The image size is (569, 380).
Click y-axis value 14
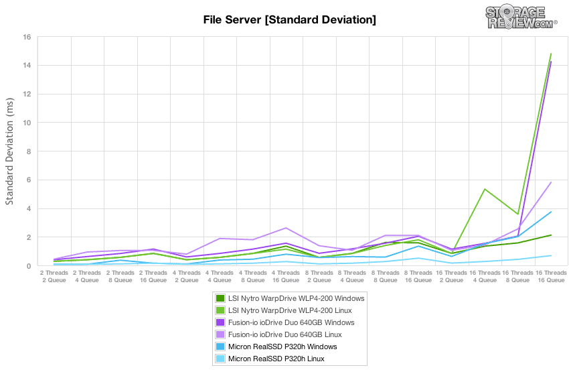[x=27, y=66]
